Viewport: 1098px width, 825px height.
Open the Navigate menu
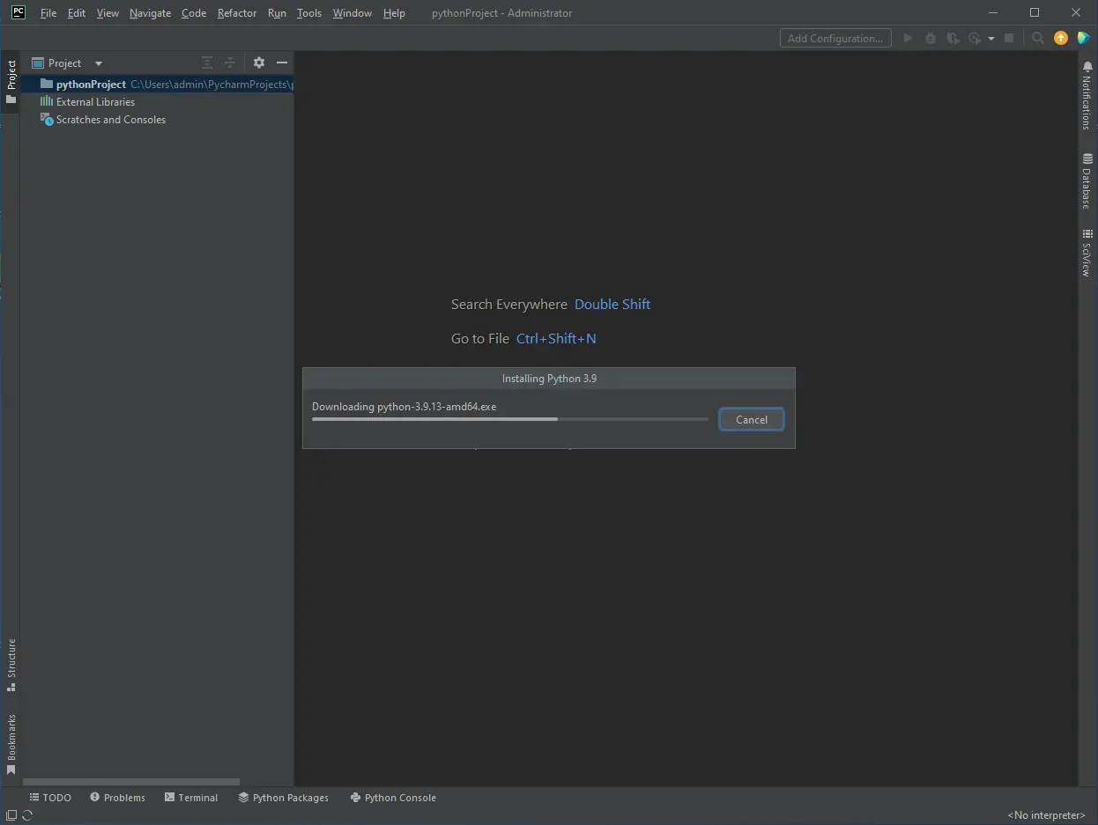click(150, 13)
